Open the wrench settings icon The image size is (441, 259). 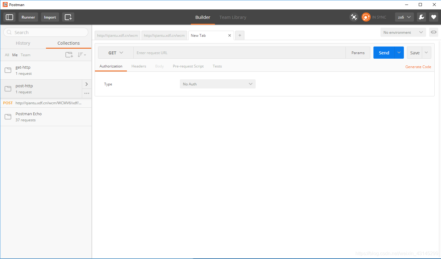[422, 17]
